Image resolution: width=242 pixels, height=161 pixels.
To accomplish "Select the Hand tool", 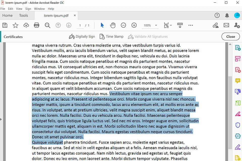I will 113,25.
